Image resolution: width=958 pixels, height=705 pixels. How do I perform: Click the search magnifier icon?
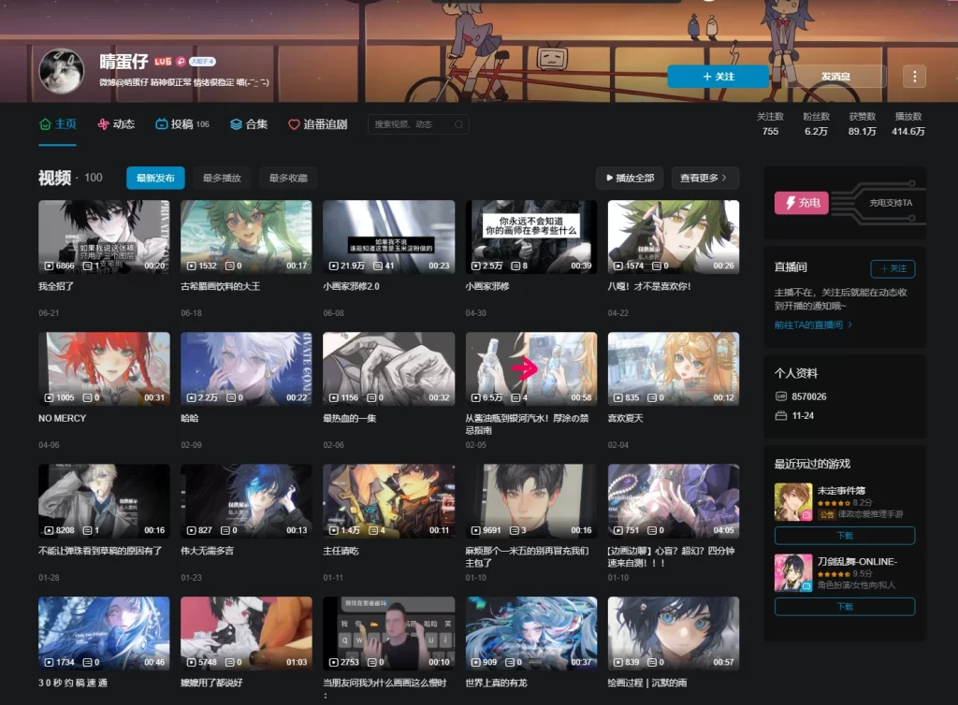(x=458, y=124)
